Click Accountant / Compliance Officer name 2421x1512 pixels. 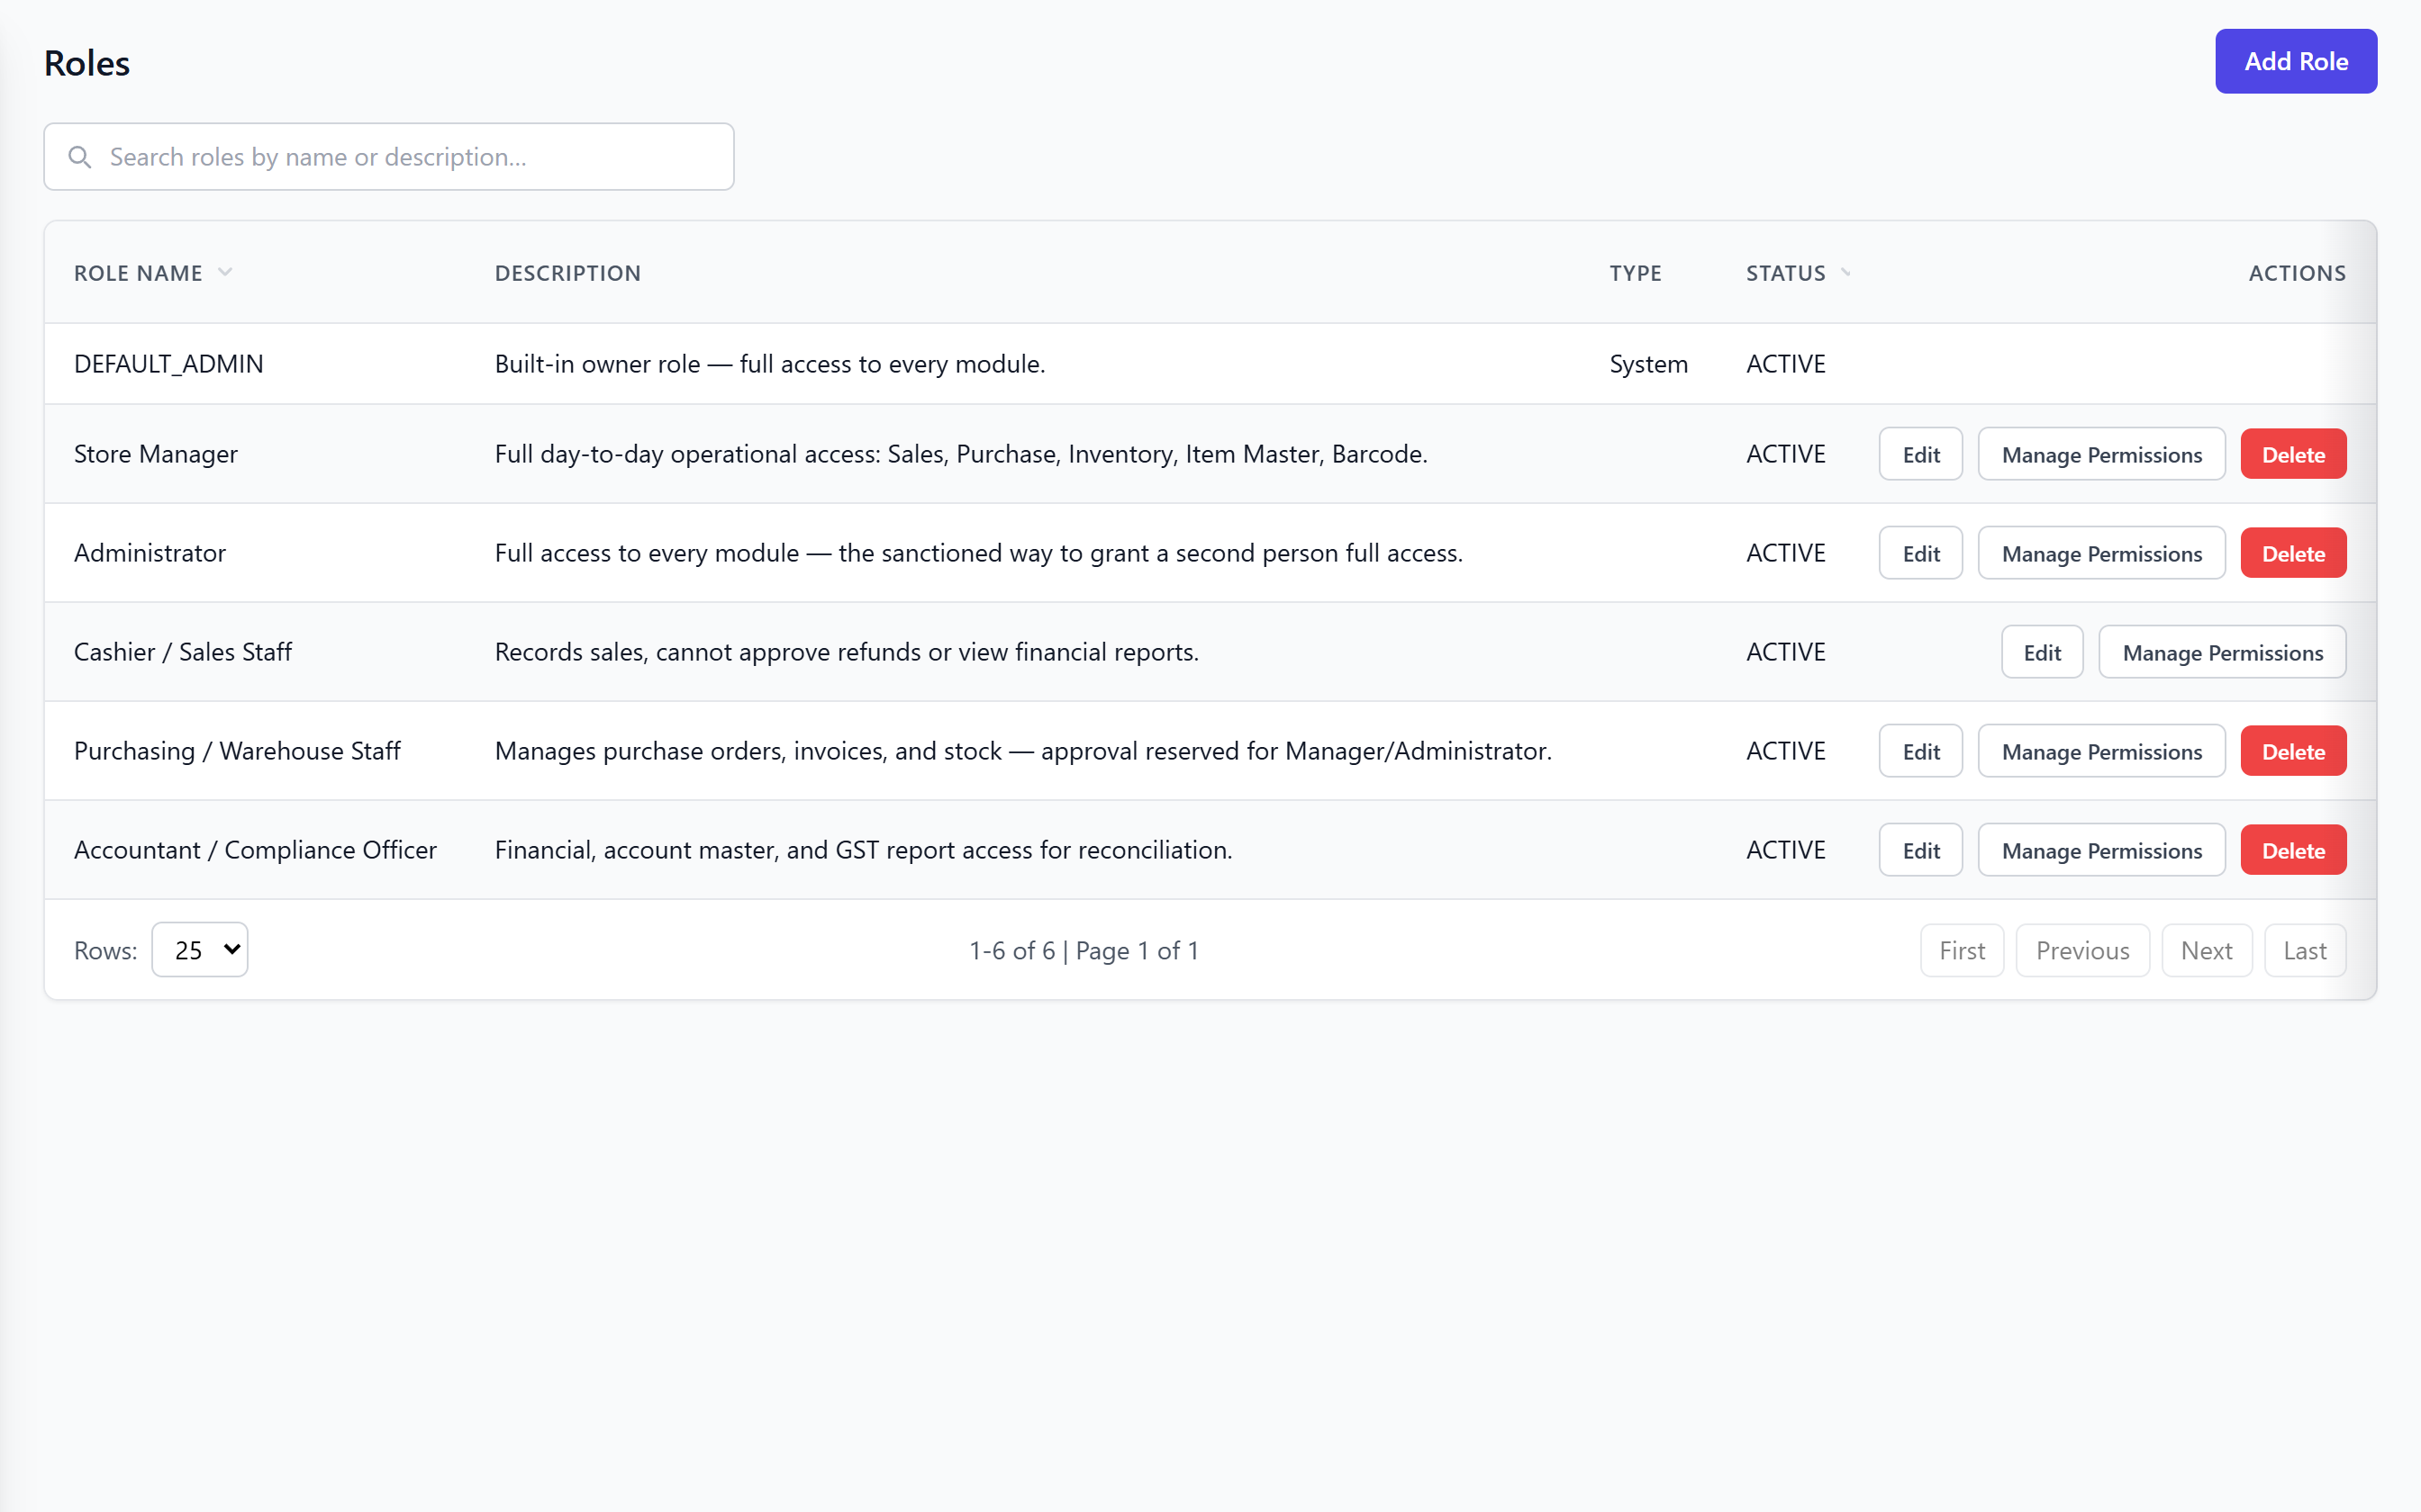coord(255,850)
